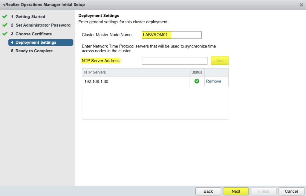The width and height of the screenshot is (306, 196).
Task: Select step 4 Deployment Settings
Action: [41, 42]
